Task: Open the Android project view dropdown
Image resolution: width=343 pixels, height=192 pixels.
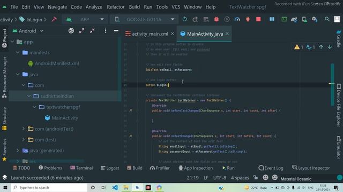Action: [28, 31]
